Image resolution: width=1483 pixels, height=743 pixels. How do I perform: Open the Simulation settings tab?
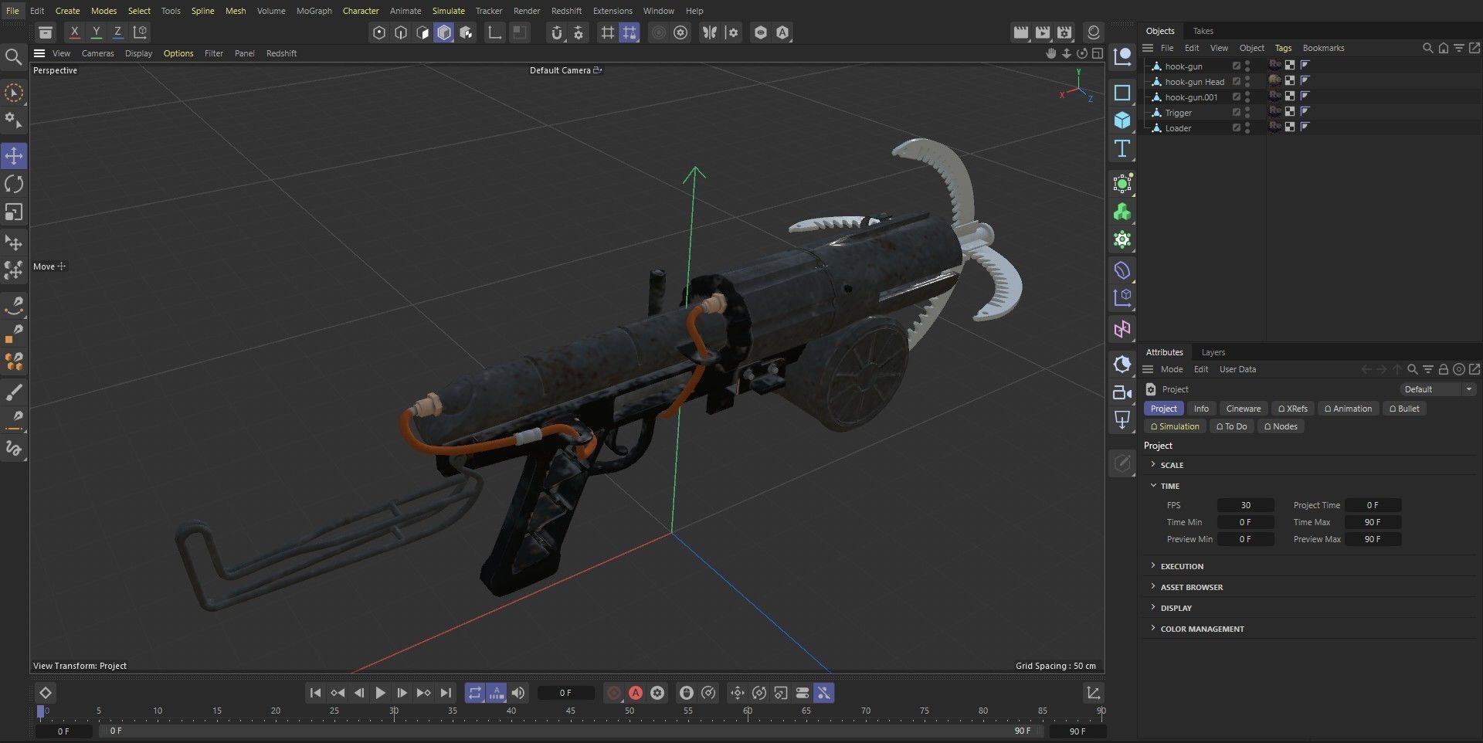point(1175,426)
